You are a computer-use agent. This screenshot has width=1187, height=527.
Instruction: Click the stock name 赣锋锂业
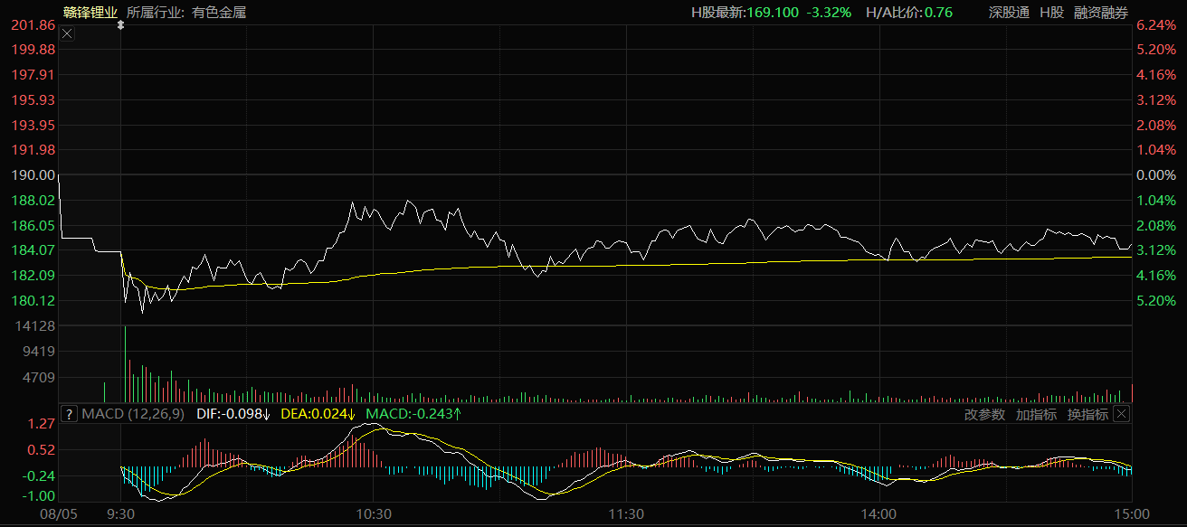[x=90, y=13]
